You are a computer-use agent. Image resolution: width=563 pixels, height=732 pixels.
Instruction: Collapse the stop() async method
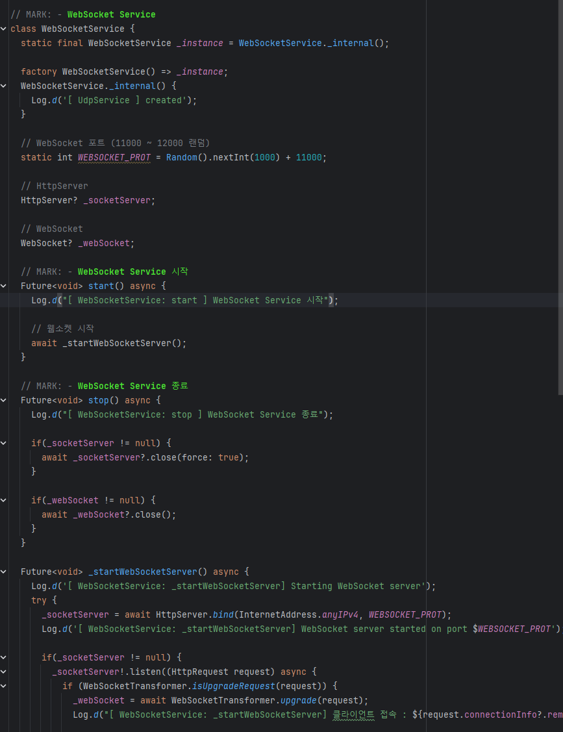pyautogui.click(x=3, y=400)
